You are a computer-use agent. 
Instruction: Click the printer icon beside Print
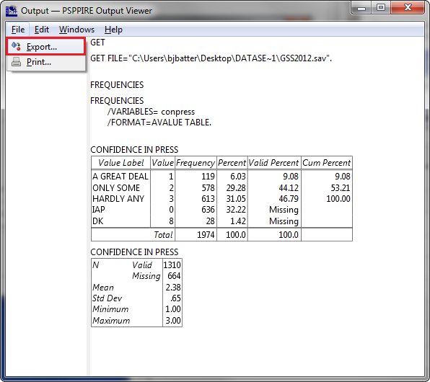coord(16,62)
